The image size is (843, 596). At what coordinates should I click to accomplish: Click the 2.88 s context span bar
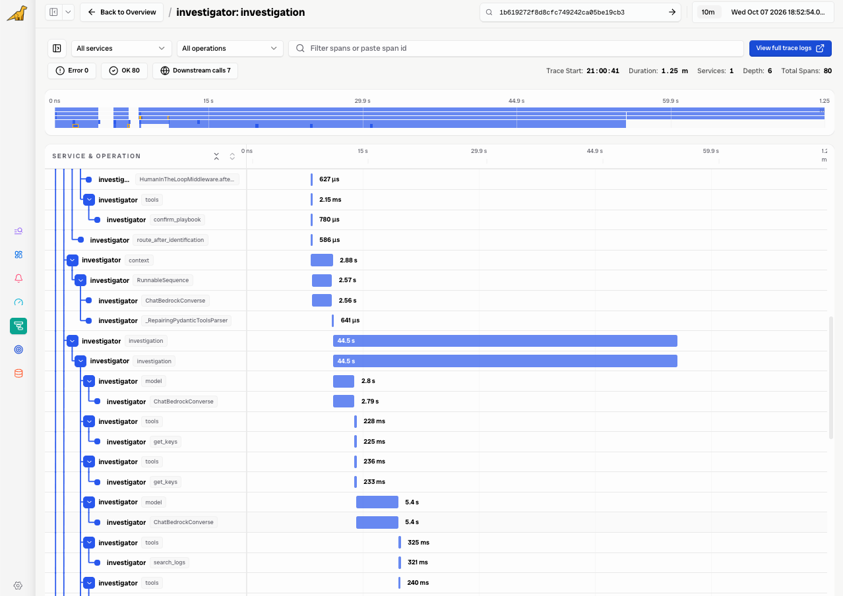322,260
